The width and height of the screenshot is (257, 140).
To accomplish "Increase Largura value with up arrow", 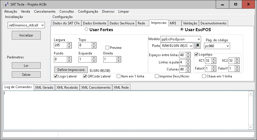I will (69, 44).
